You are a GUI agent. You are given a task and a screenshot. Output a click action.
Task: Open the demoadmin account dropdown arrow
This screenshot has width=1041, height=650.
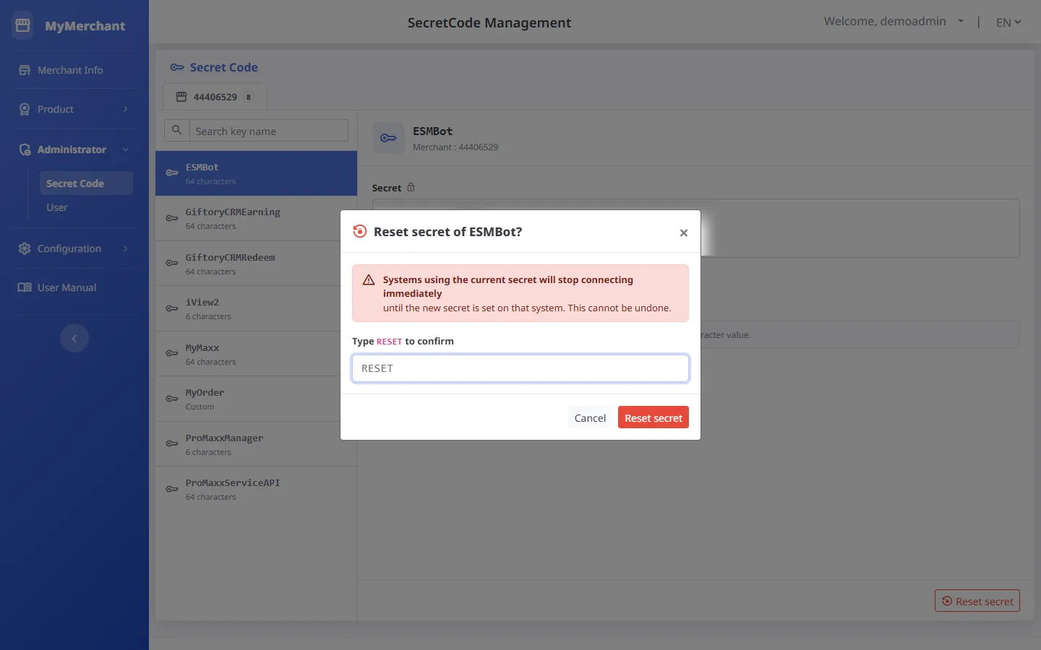tap(961, 22)
